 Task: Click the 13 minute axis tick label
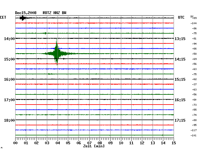click(153, 143)
